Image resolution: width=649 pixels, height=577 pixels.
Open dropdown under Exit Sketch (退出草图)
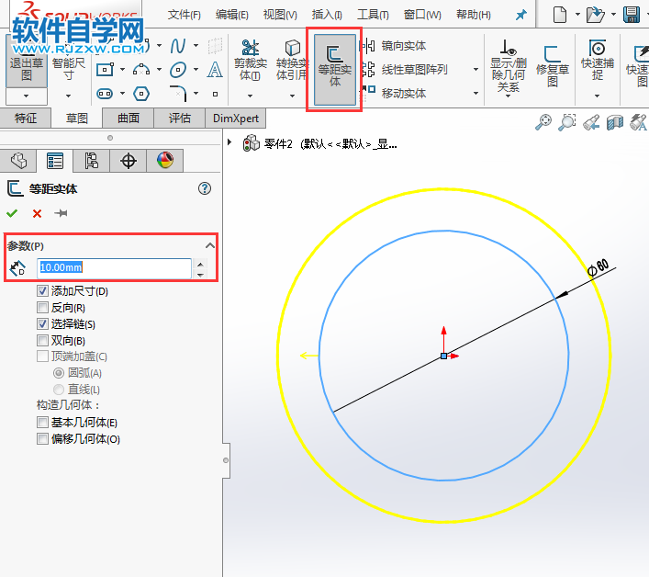26,96
